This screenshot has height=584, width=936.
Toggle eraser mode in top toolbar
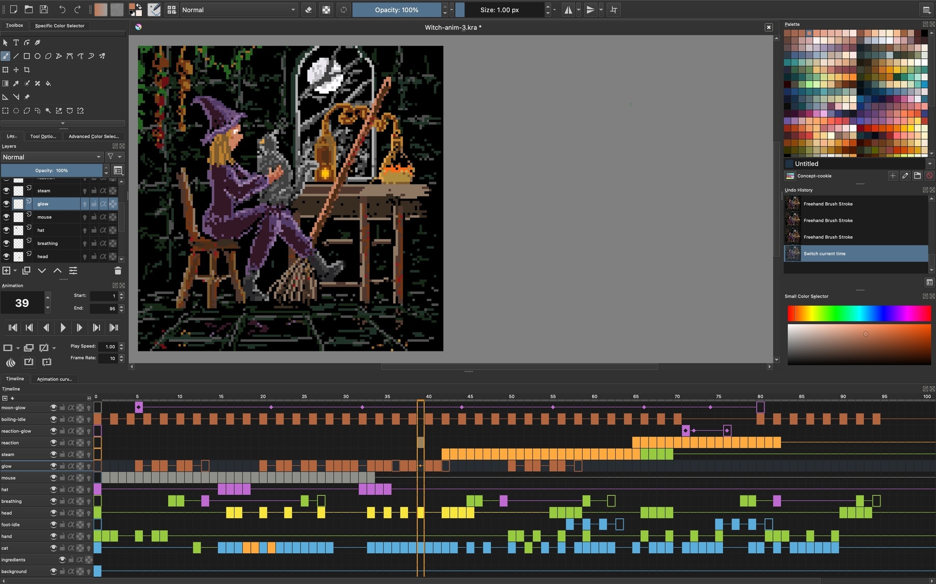[308, 10]
